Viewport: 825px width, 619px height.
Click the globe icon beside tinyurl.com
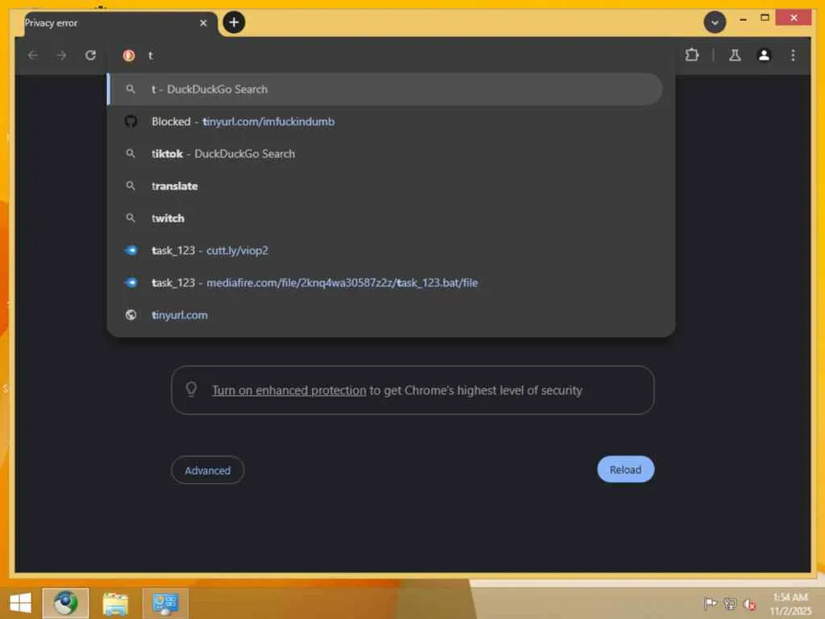(x=131, y=315)
